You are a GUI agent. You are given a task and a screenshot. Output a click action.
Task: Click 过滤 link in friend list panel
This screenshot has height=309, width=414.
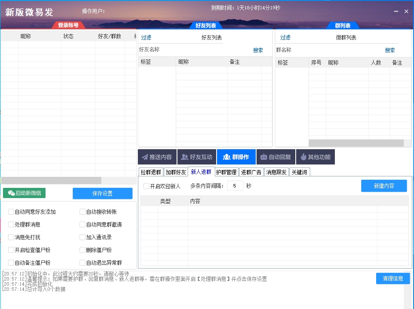point(146,37)
